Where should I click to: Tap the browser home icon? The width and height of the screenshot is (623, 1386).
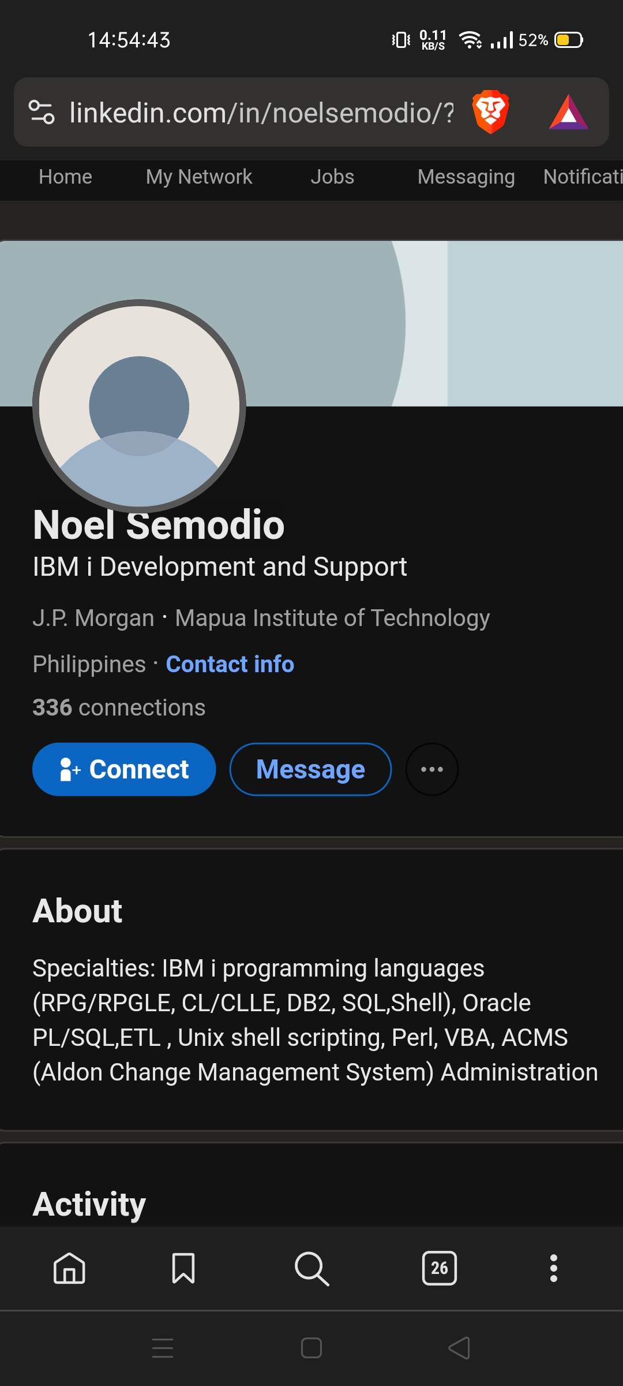pyautogui.click(x=69, y=1268)
